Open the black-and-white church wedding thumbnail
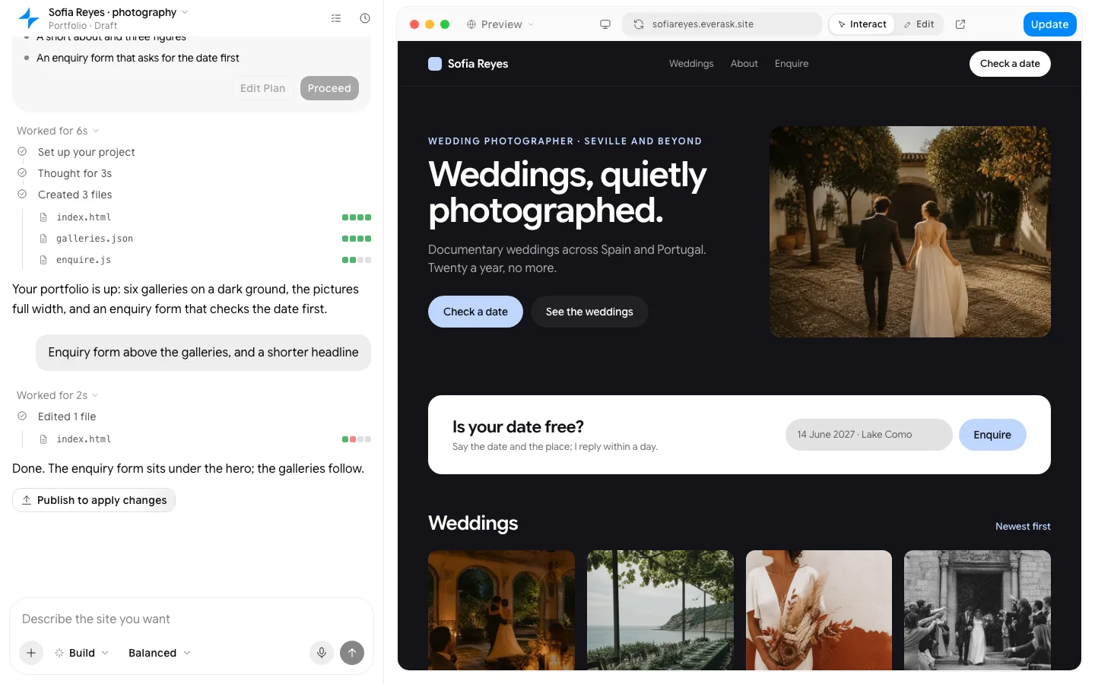The height and width of the screenshot is (684, 1095). point(977,610)
